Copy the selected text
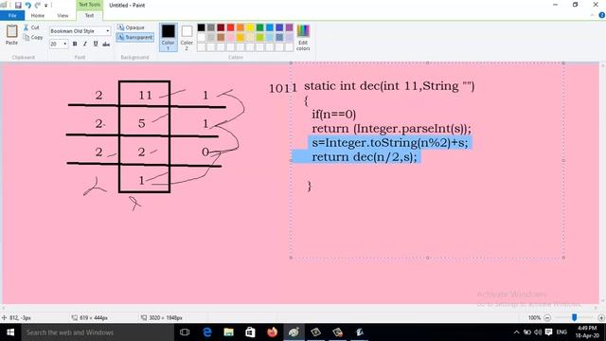This screenshot has height=341, width=606. coord(33,38)
